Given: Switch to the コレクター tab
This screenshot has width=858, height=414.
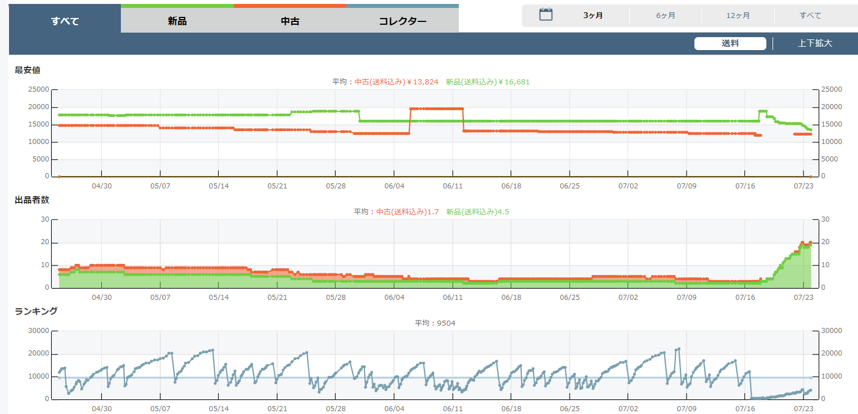Looking at the screenshot, I should coord(403,21).
